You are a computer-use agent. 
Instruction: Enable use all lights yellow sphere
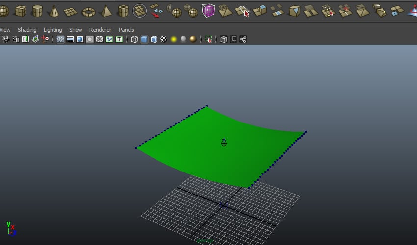pos(174,39)
